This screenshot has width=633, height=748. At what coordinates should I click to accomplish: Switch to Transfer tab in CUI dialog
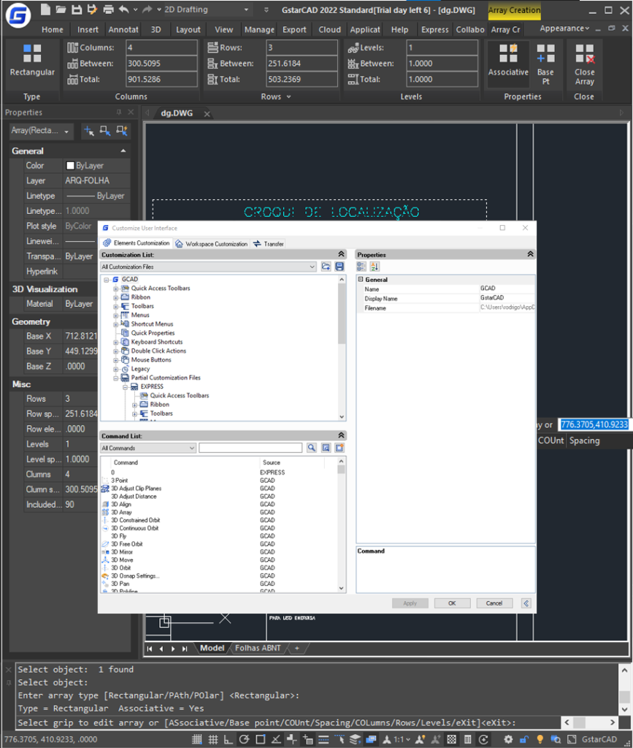pyautogui.click(x=269, y=244)
